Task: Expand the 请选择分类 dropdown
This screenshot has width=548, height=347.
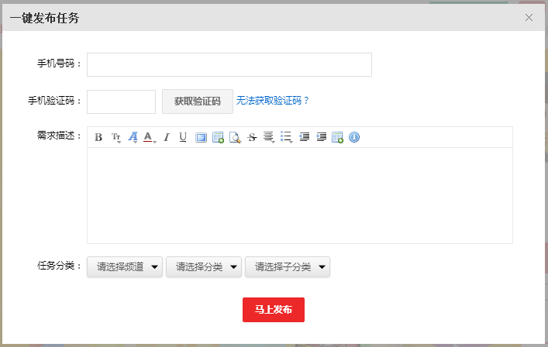Action: pyautogui.click(x=204, y=267)
